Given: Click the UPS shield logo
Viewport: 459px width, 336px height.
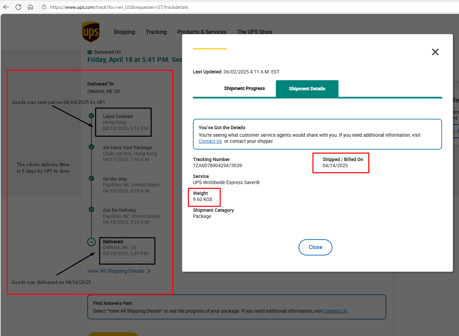Looking at the screenshot, I should pyautogui.click(x=91, y=32).
